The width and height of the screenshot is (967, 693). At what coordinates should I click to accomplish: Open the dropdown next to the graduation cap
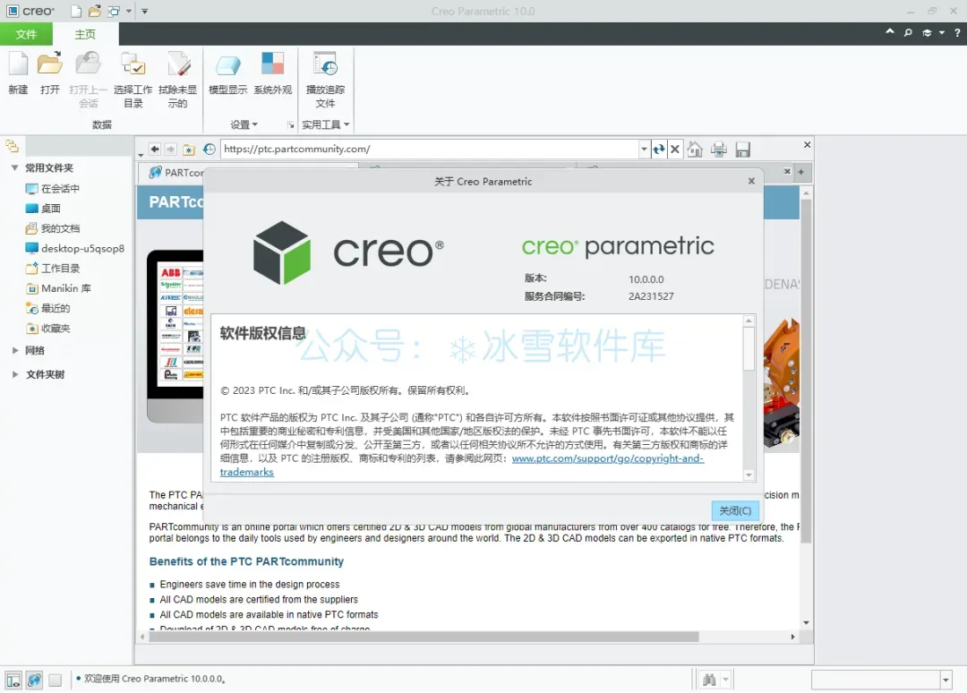(x=942, y=32)
